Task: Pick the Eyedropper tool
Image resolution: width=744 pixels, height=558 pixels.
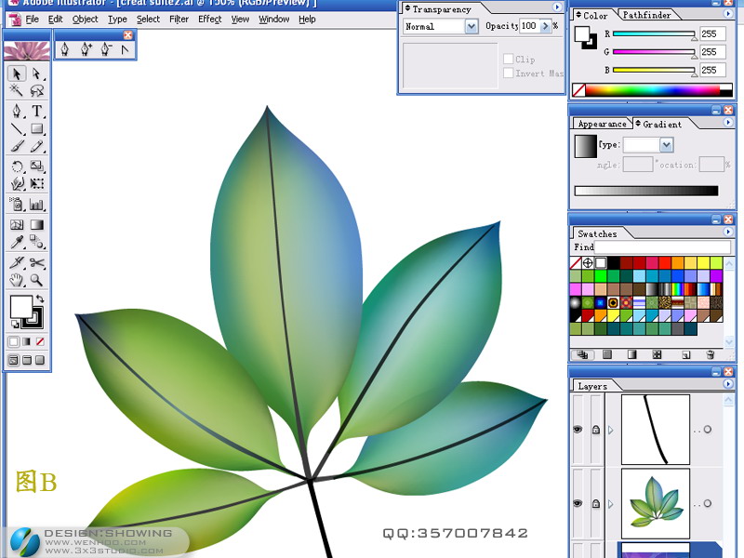Action: coord(17,242)
